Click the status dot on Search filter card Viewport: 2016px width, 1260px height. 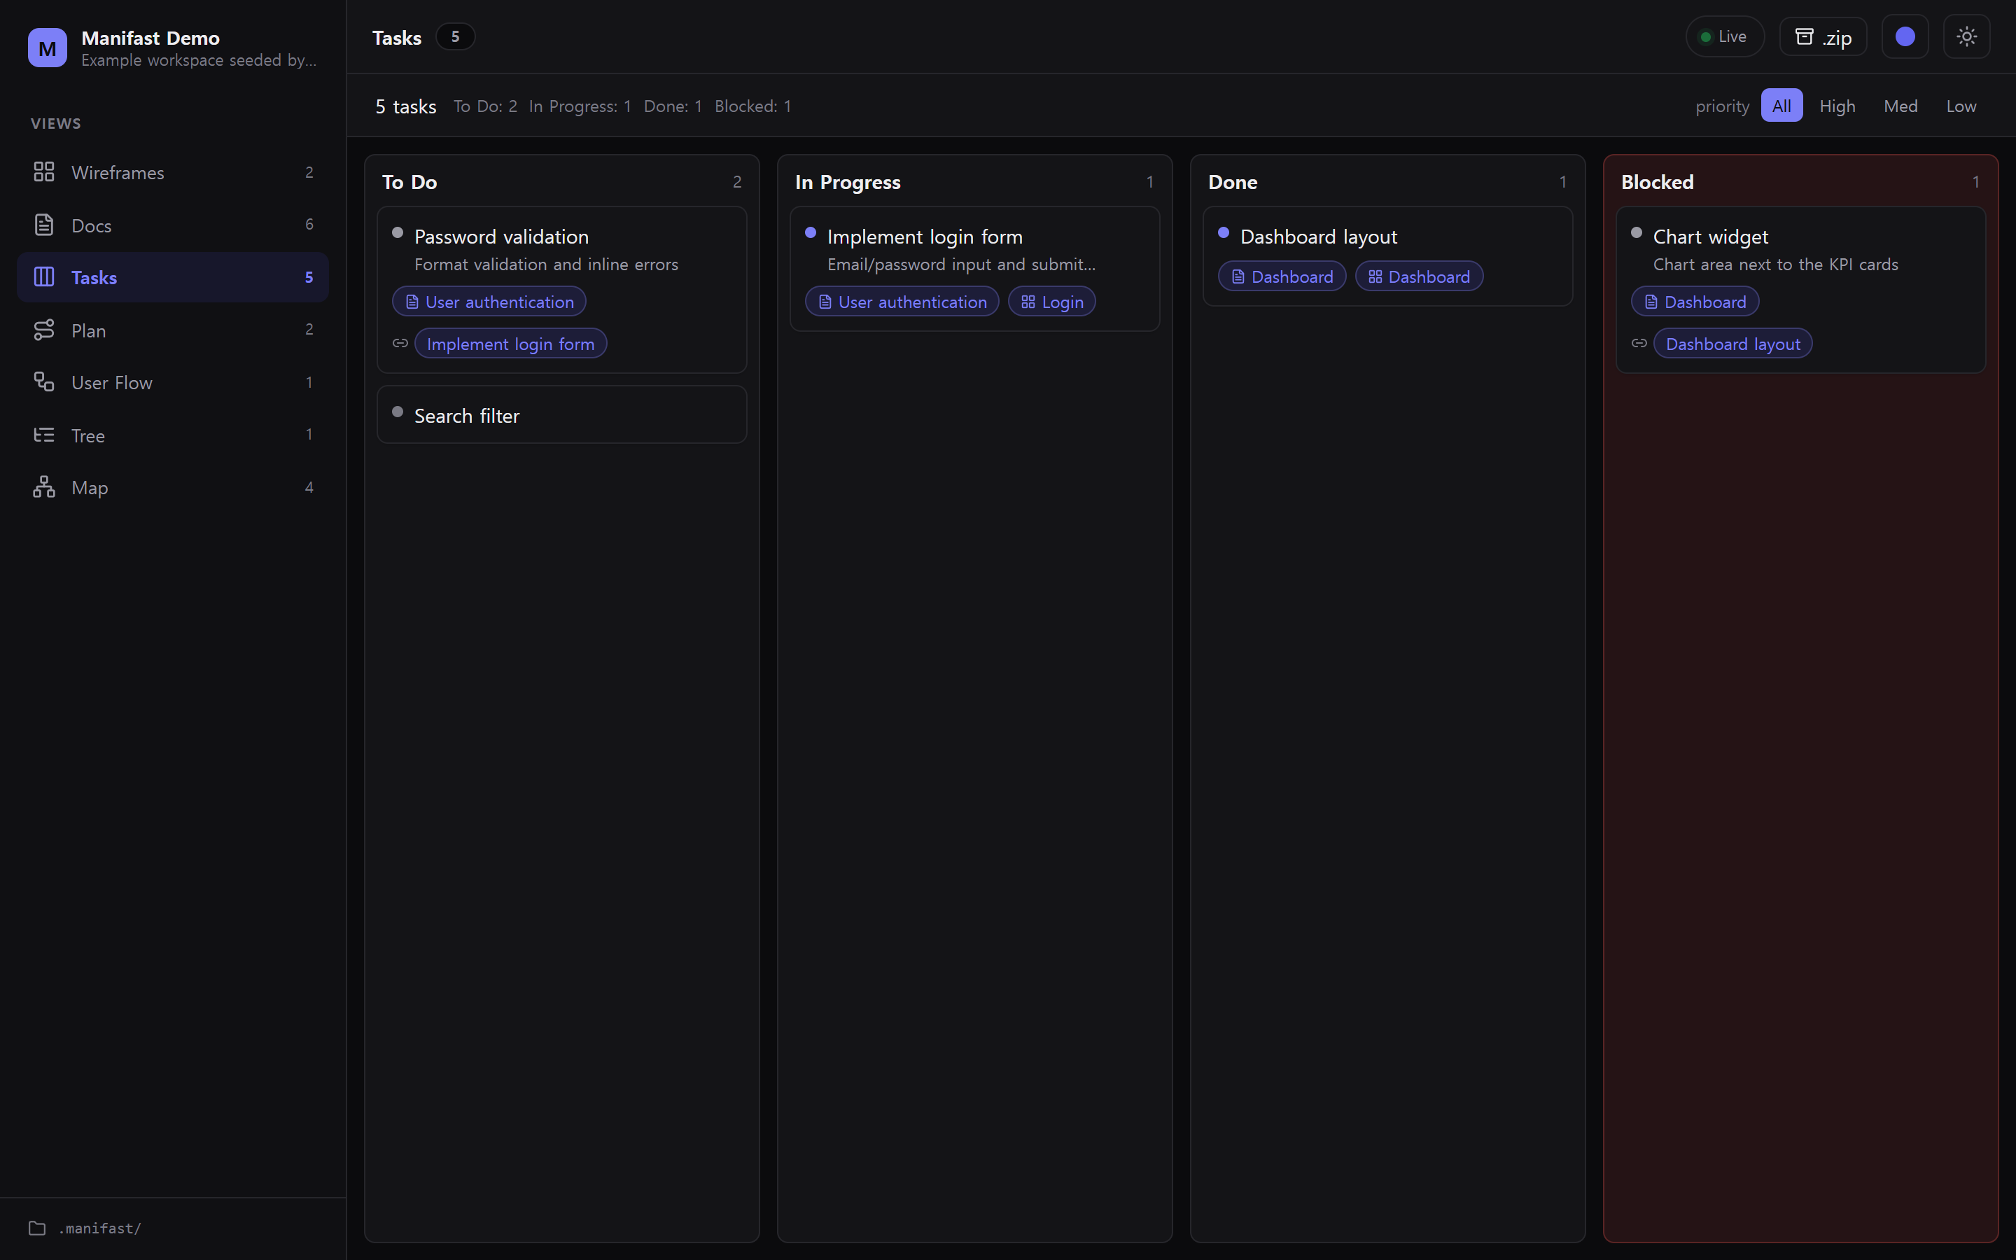click(398, 412)
